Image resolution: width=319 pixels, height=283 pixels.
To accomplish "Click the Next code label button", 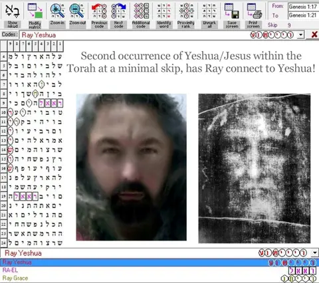I will click(118, 25).
